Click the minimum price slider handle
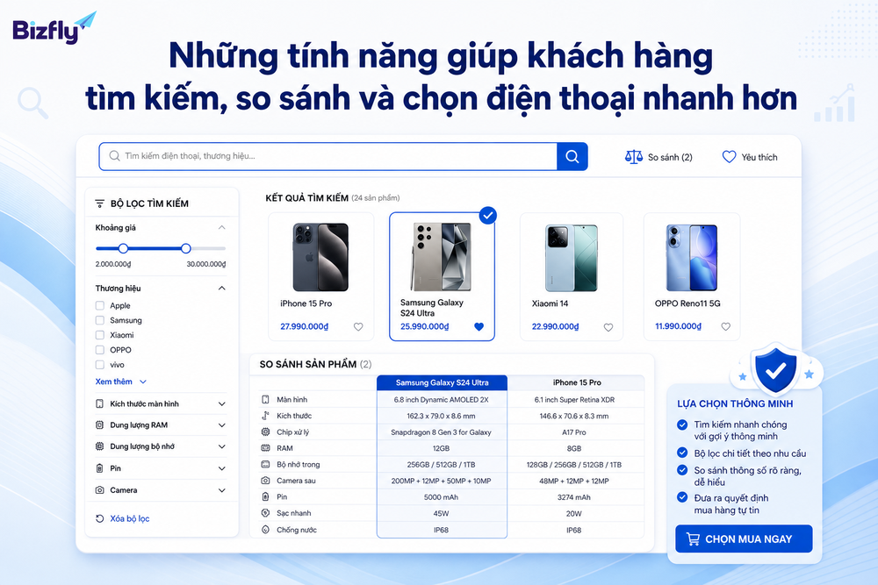The width and height of the screenshot is (878, 585). pyautogui.click(x=123, y=248)
